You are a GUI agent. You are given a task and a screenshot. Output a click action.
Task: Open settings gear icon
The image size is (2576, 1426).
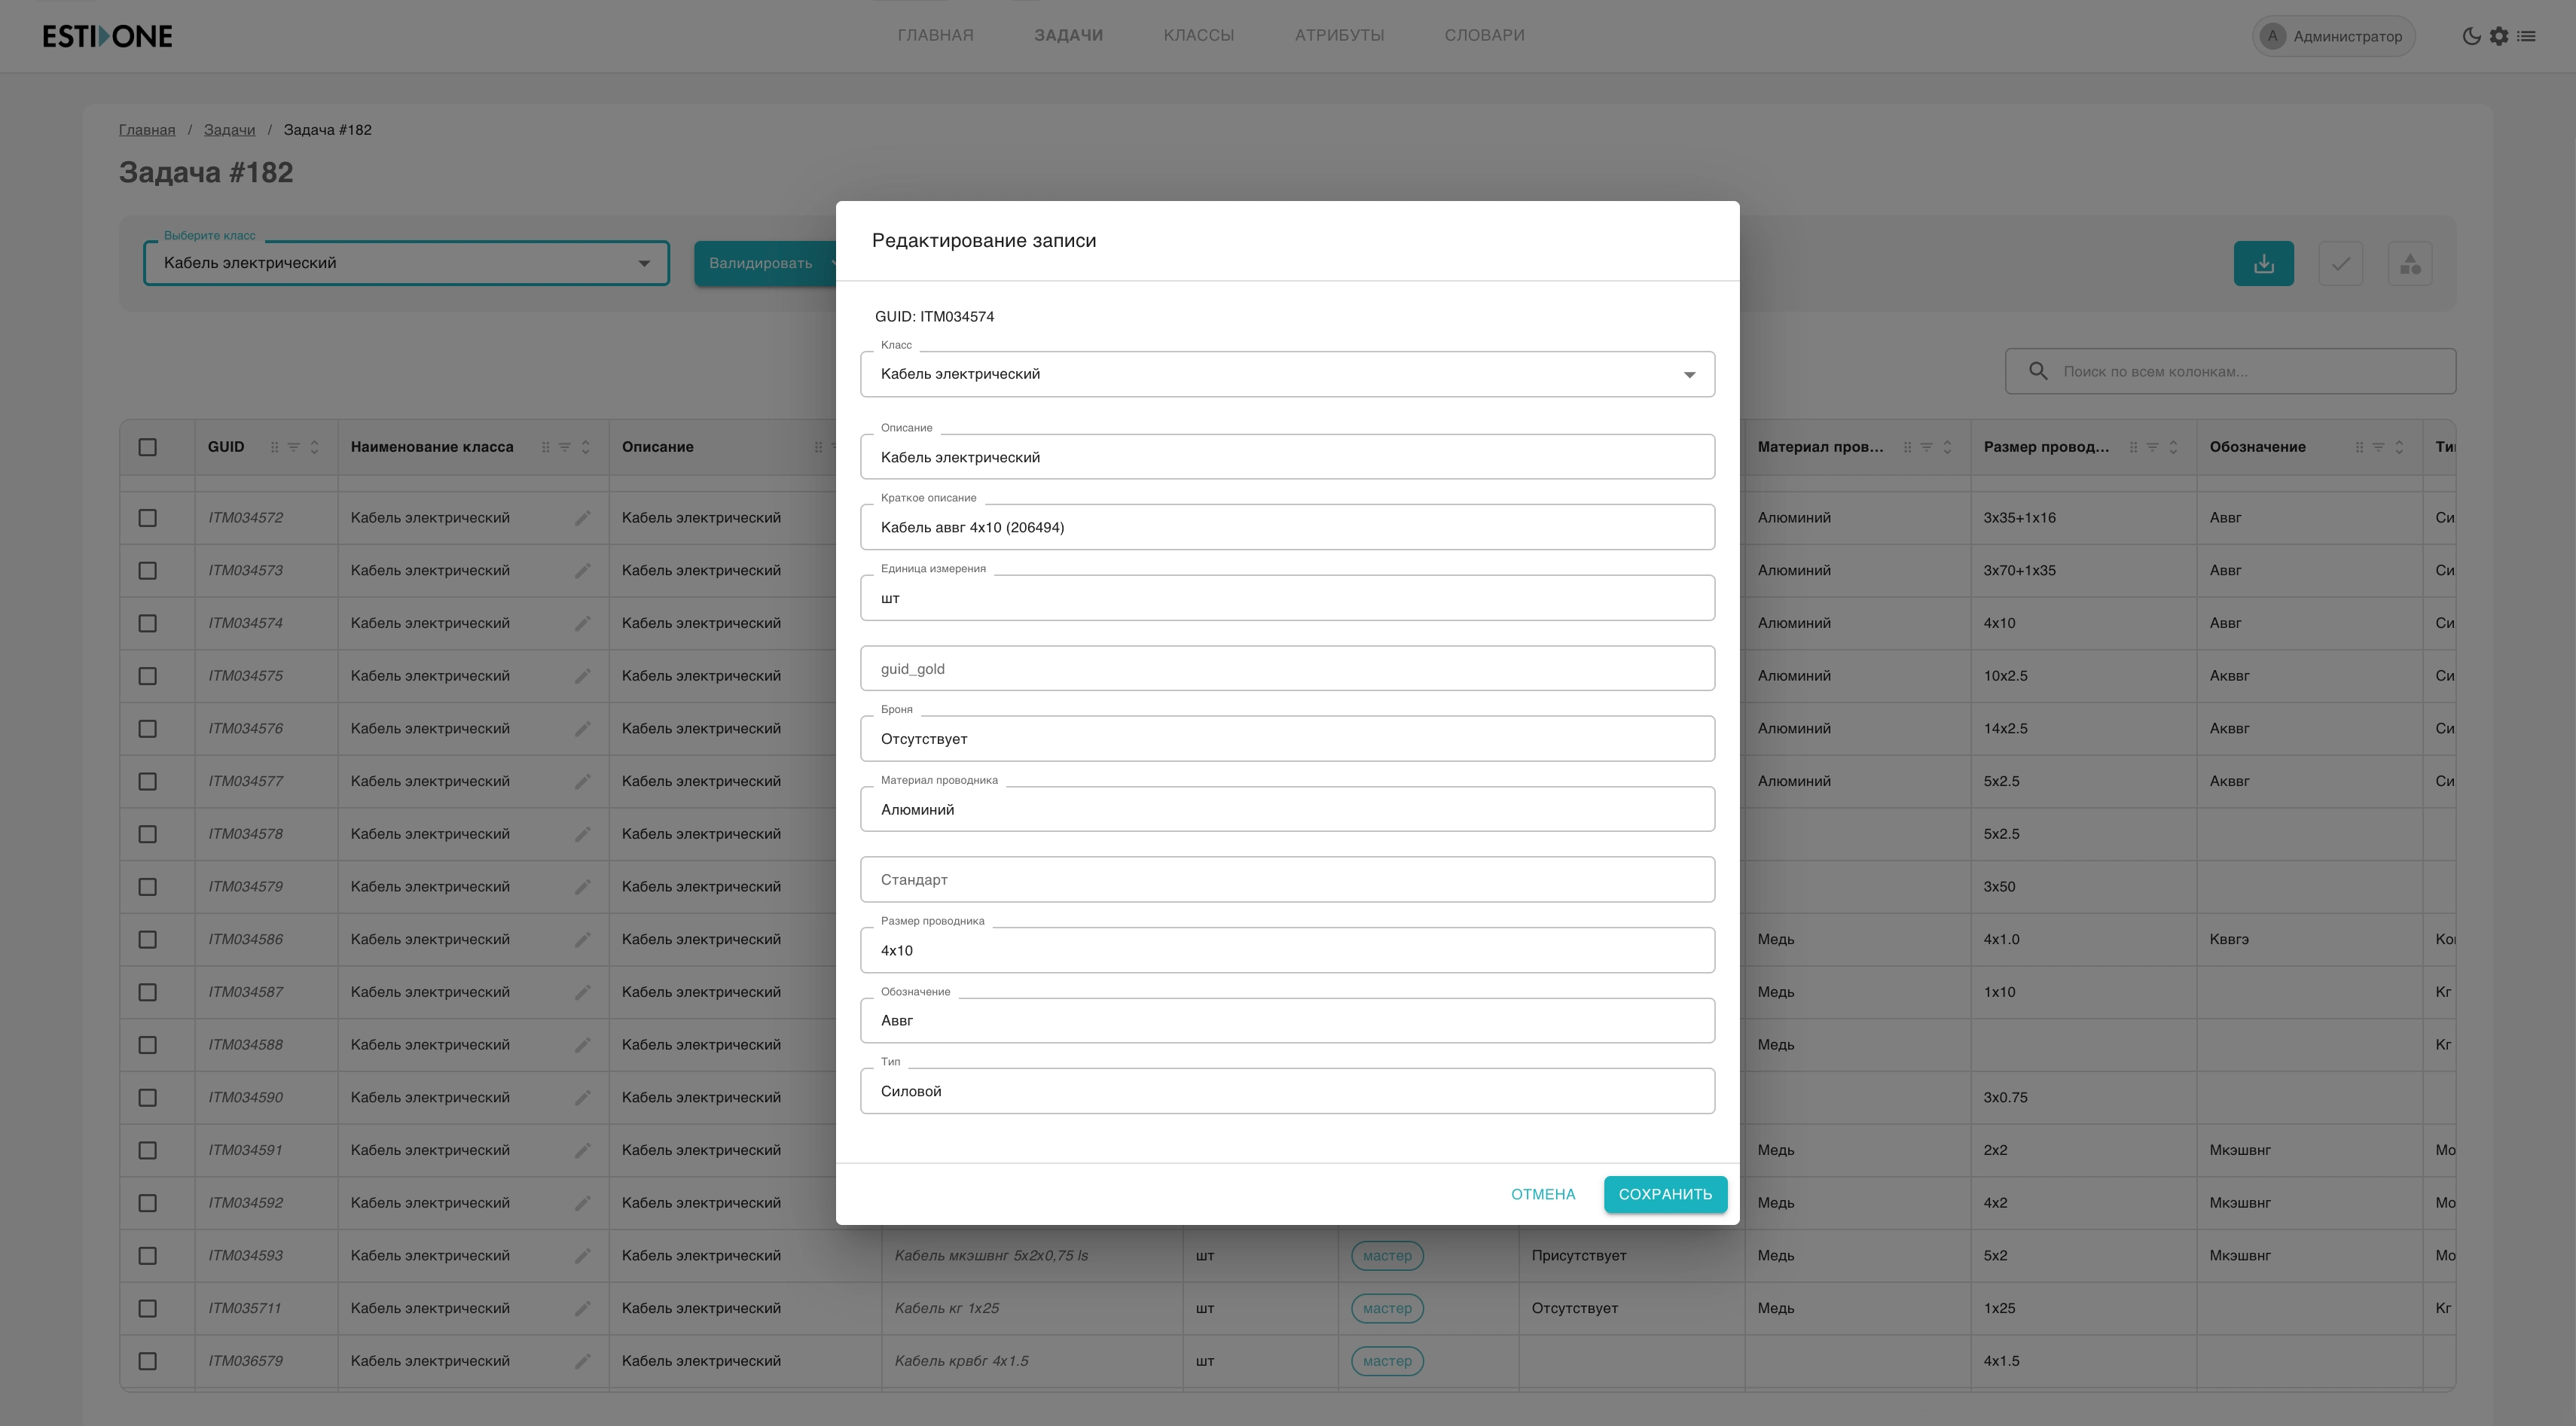(x=2499, y=36)
